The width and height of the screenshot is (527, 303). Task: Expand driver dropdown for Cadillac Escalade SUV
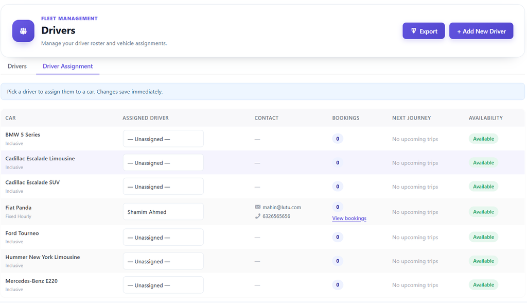(163, 187)
